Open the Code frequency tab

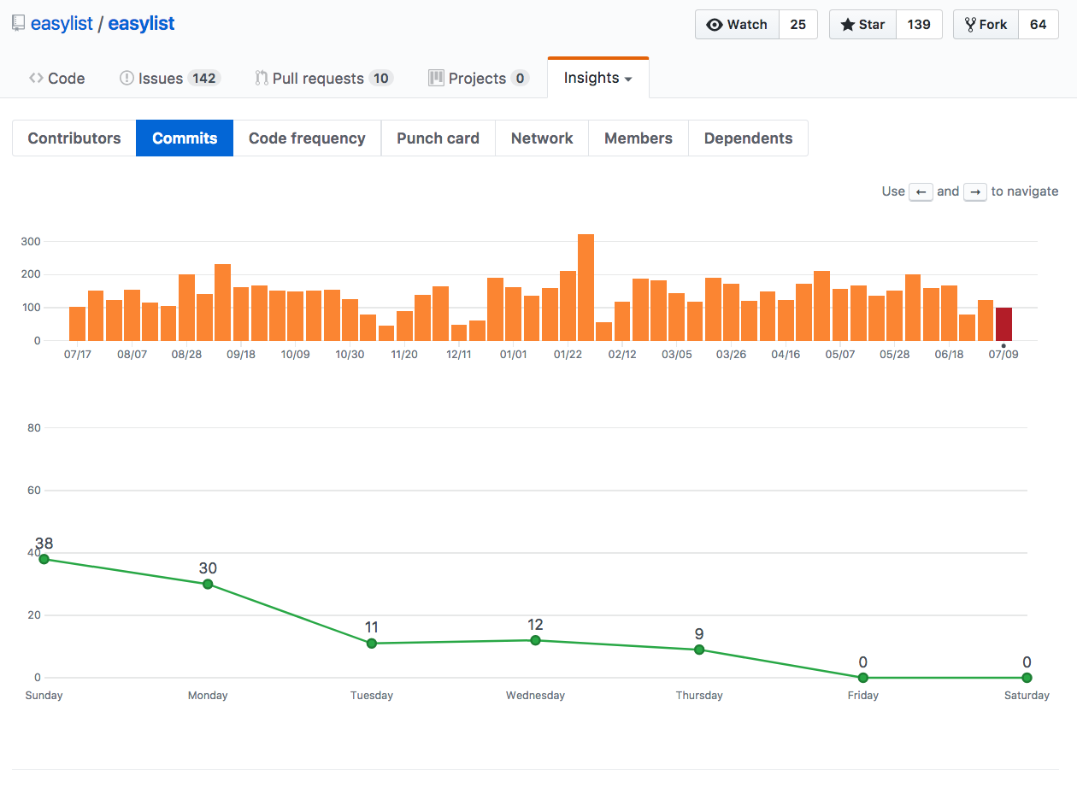click(307, 138)
